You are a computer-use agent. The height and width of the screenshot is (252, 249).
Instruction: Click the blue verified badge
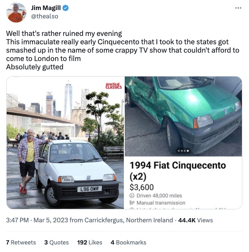pyautogui.click(x=65, y=8)
